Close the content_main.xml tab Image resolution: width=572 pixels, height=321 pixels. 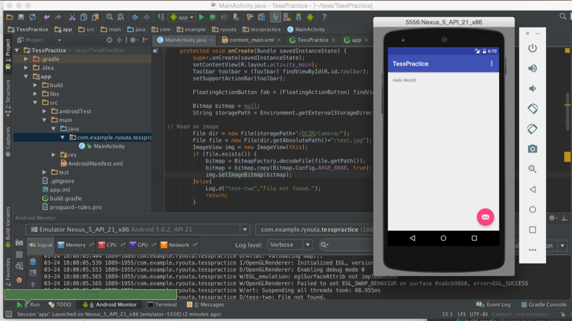(279, 40)
